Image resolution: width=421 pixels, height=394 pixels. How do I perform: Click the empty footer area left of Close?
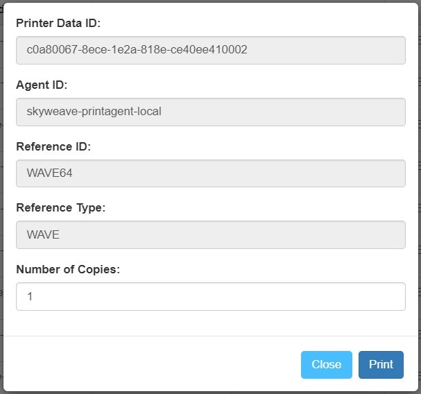[152, 364]
